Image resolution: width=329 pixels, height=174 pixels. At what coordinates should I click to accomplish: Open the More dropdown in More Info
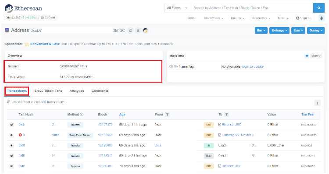(x=316, y=56)
